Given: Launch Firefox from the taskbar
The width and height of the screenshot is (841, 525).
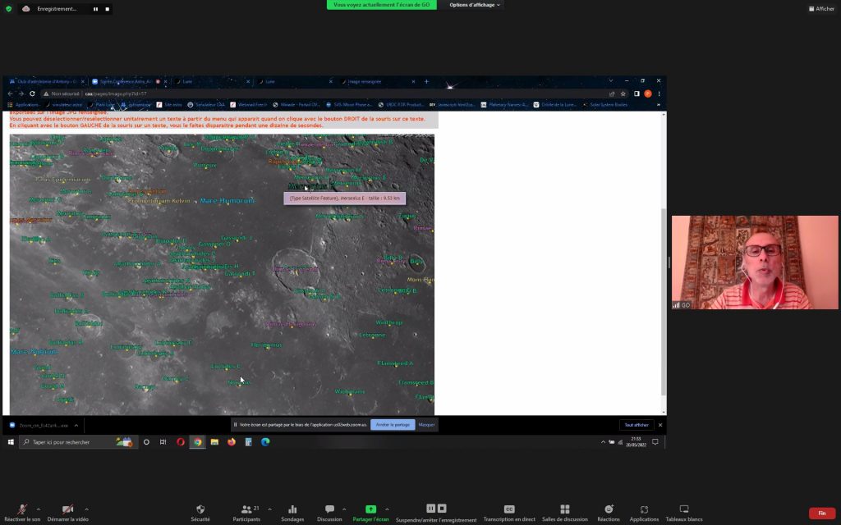Looking at the screenshot, I should [x=231, y=442].
